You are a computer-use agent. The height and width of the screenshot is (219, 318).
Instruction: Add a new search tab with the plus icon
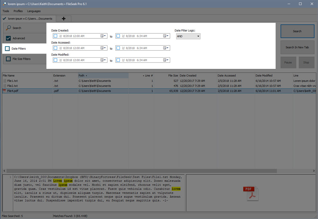tap(64, 19)
